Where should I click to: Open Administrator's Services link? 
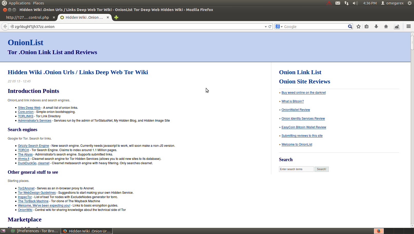35,121
